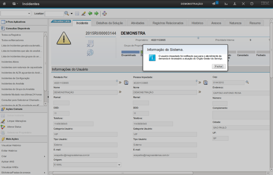This screenshot has width=273, height=175.
Task: Click the user profile icon
Action: tap(235, 4)
